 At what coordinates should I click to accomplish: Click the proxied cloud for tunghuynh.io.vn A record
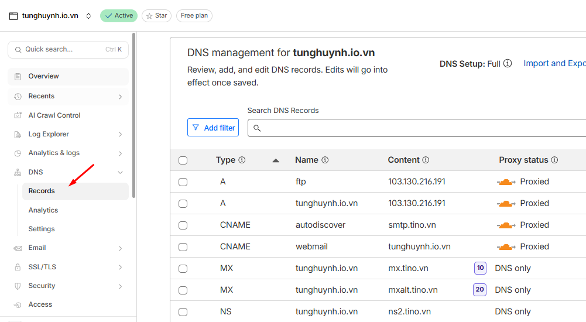506,204
